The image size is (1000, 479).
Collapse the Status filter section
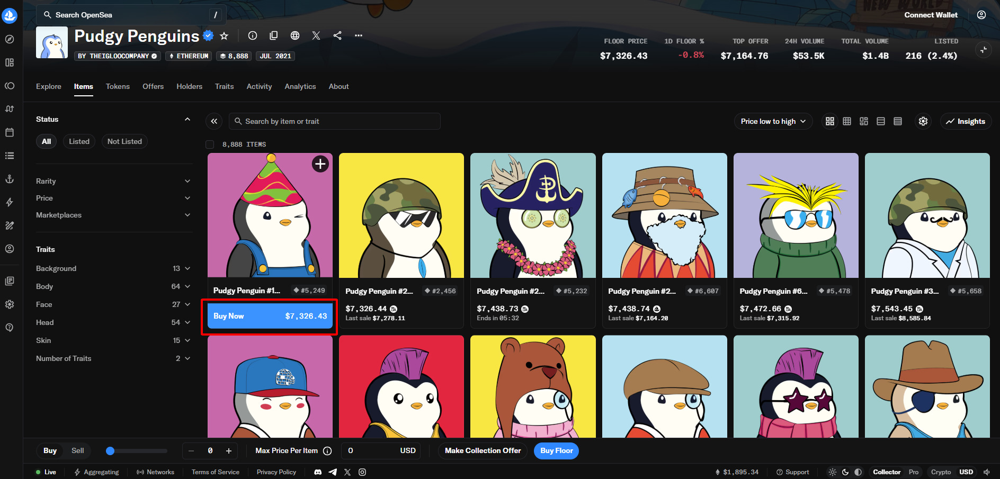(x=187, y=119)
